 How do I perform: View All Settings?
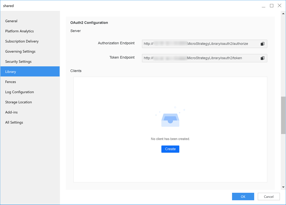(x=14, y=122)
